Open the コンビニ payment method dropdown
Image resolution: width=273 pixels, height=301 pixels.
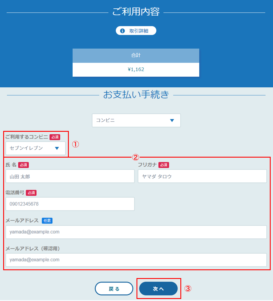[x=136, y=120]
